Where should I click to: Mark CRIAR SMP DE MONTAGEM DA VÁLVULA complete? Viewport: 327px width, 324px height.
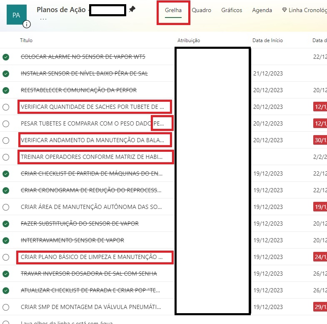pos(6,307)
